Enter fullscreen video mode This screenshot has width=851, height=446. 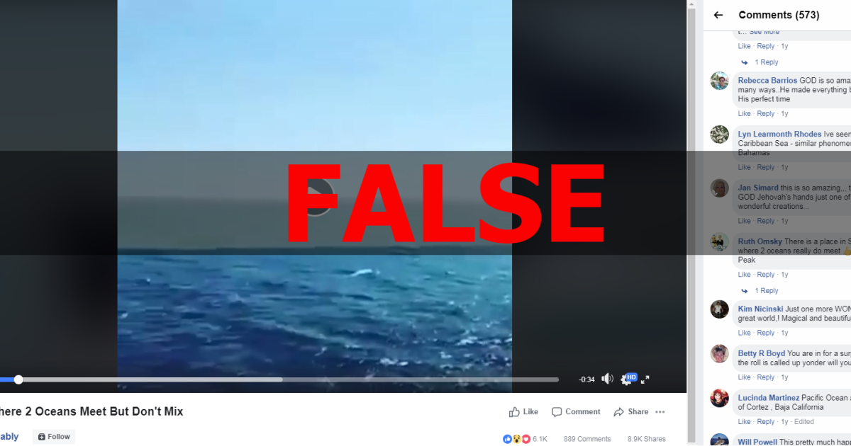[645, 379]
